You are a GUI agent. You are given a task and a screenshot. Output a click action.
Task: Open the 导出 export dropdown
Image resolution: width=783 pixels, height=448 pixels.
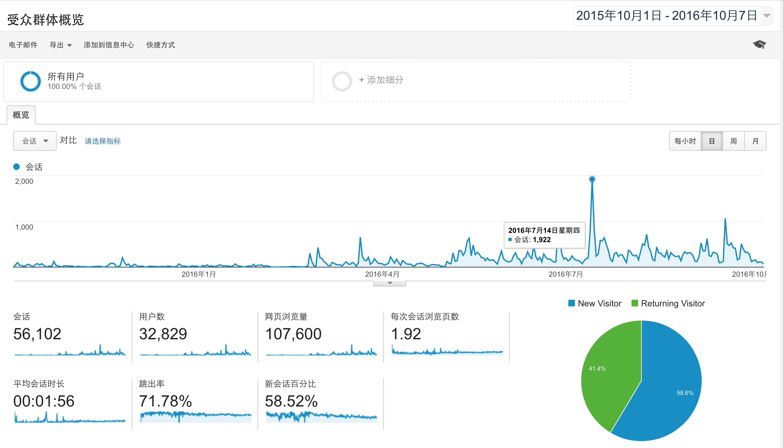(x=60, y=45)
